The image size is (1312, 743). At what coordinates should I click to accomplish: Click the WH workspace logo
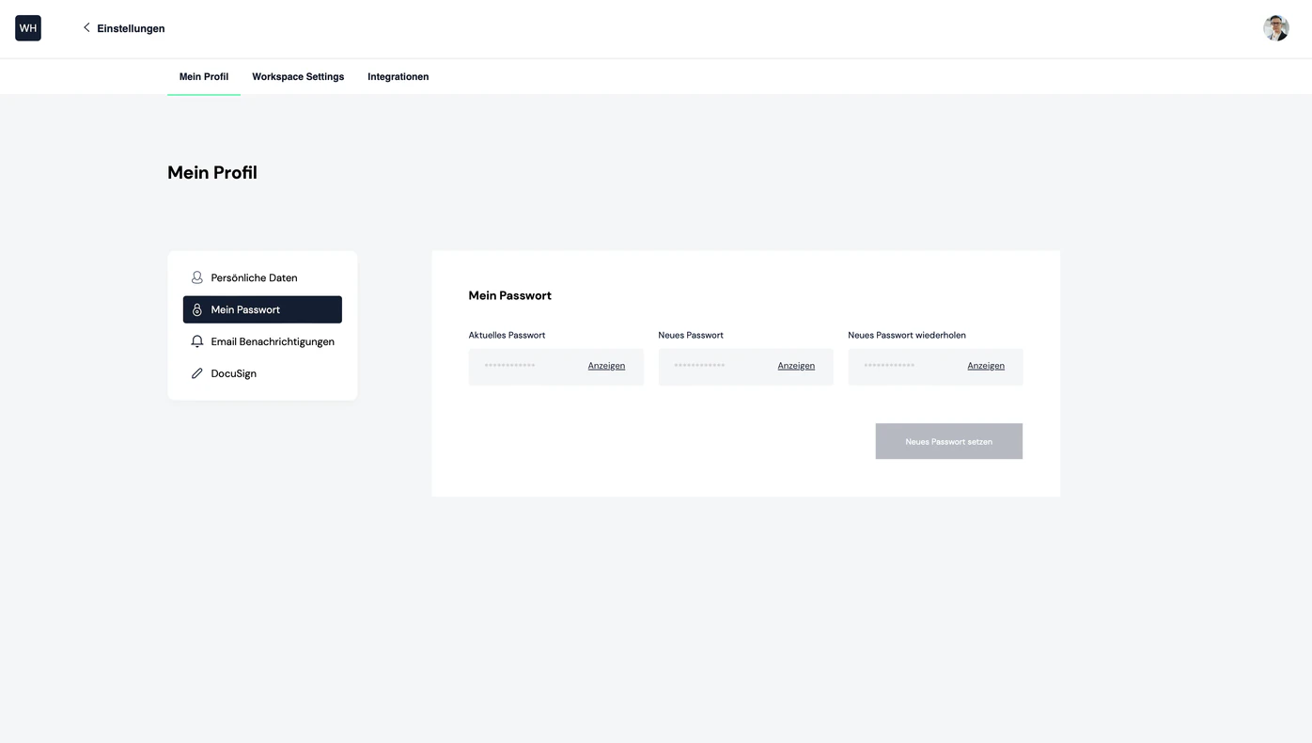(x=28, y=28)
